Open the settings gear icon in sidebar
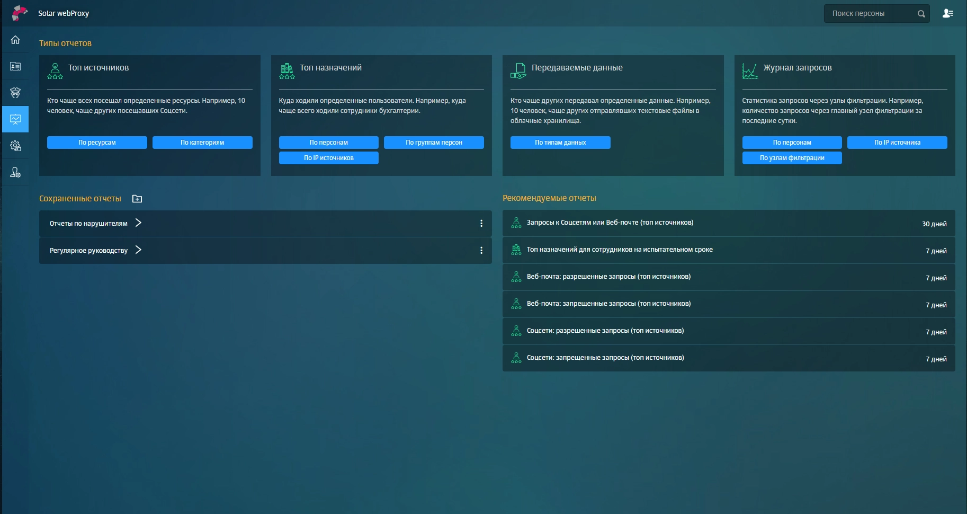 point(15,146)
